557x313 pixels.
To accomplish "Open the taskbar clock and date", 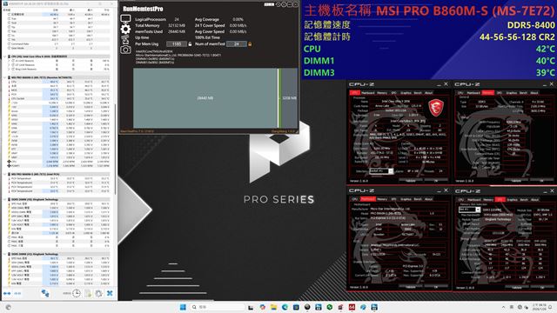I will (x=540, y=307).
